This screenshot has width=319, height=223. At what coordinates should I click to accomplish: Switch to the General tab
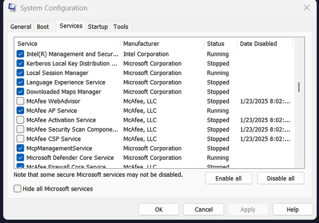click(x=21, y=27)
